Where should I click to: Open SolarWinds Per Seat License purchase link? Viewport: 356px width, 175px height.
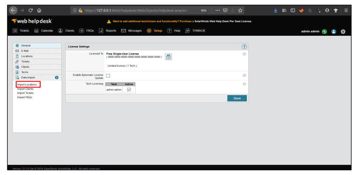click(223, 21)
